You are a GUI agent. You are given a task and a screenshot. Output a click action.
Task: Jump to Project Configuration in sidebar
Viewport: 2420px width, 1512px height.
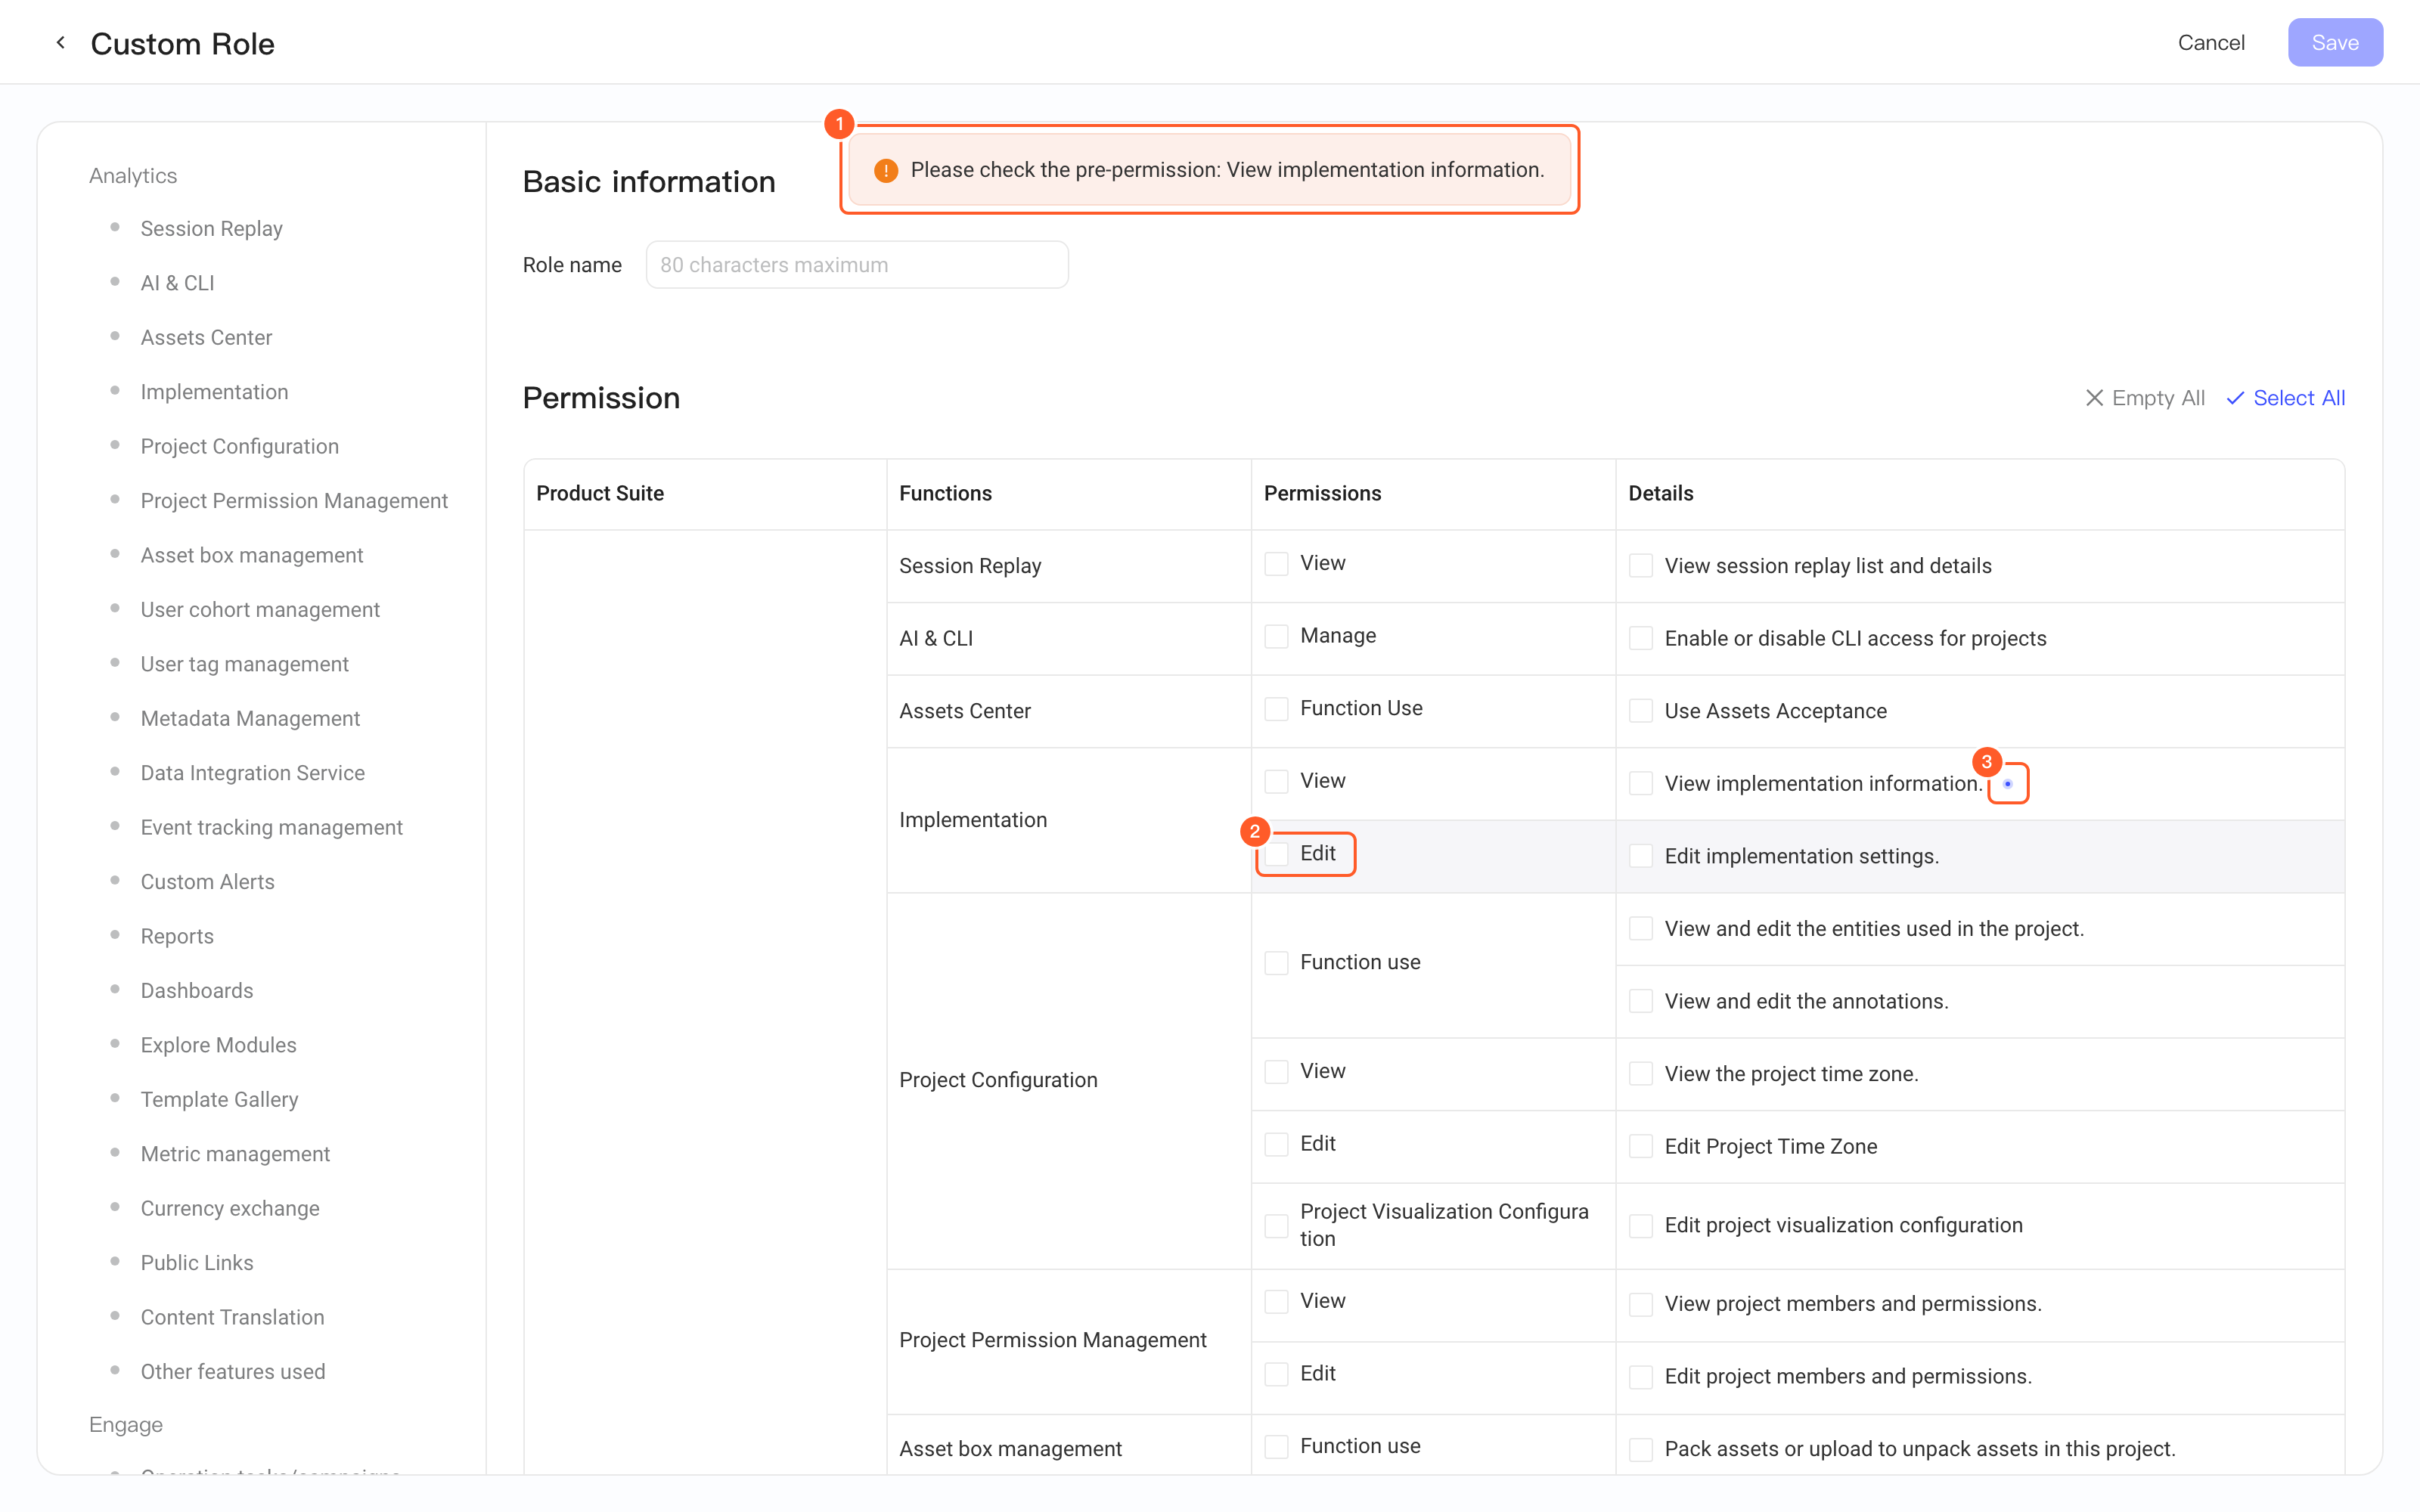tap(240, 446)
